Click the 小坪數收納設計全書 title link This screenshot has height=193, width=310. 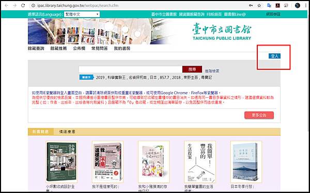[x=60, y=188]
